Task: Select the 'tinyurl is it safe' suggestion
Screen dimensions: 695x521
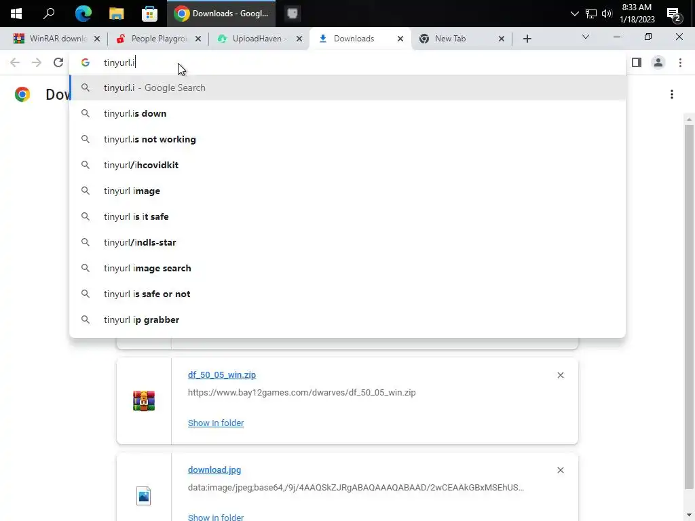Action: pyautogui.click(x=347, y=216)
